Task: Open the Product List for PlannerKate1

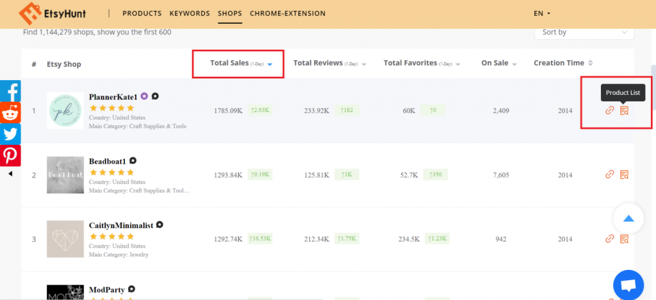Action: pyautogui.click(x=624, y=111)
